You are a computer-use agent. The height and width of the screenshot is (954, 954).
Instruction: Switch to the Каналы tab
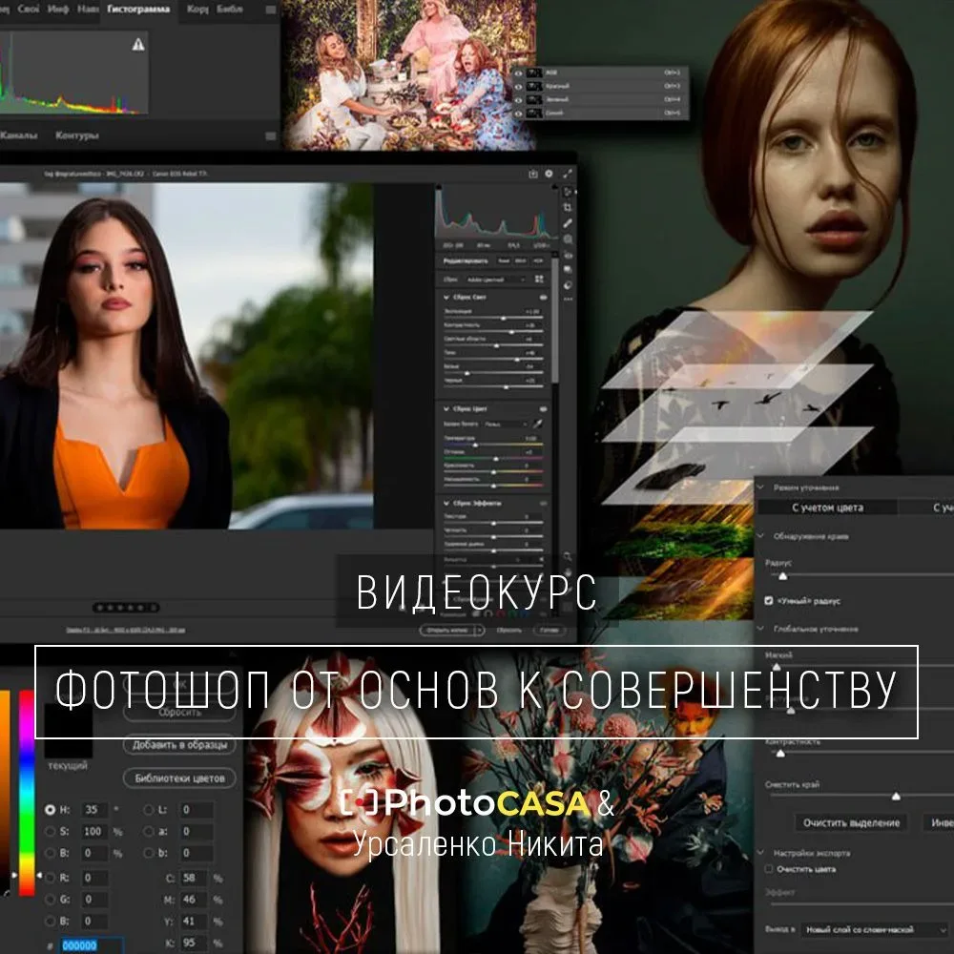click(18, 135)
